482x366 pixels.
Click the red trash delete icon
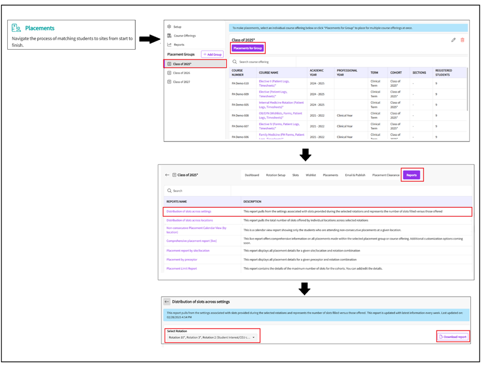[x=462, y=40]
